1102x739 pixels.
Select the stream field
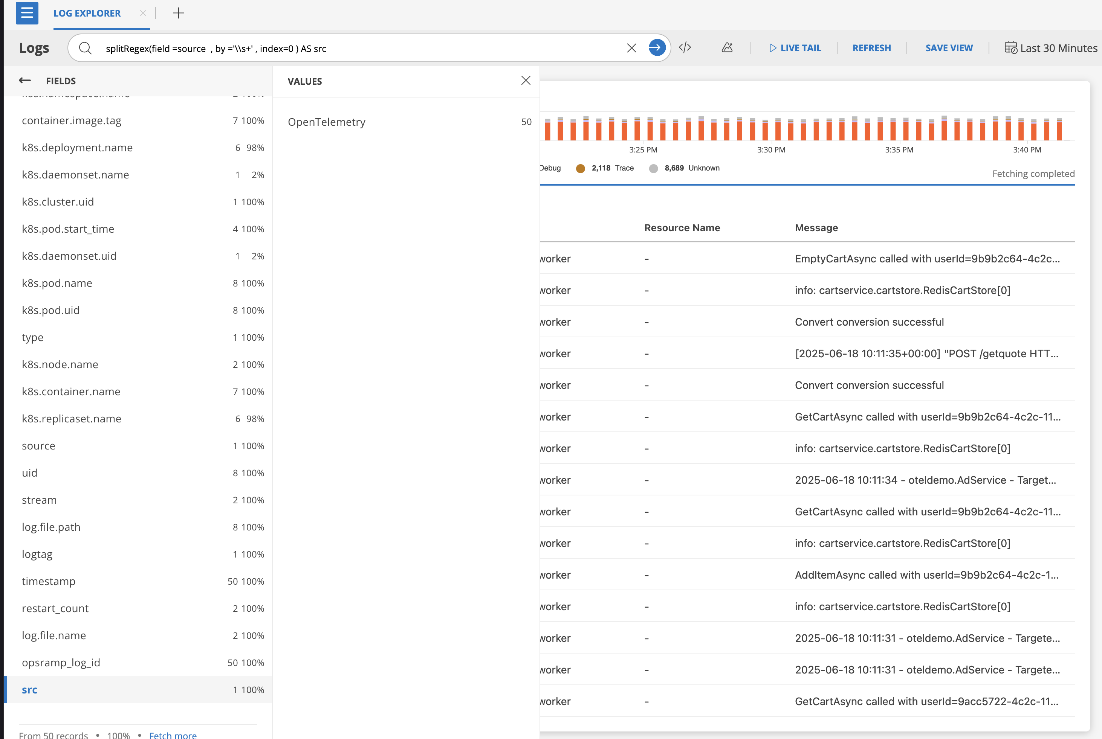(x=138, y=500)
